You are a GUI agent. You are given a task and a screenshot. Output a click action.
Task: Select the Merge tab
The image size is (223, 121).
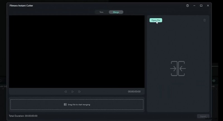click(116, 12)
